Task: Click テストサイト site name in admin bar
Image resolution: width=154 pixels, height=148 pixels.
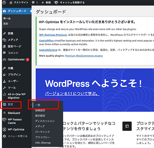Action: coord(21,3)
